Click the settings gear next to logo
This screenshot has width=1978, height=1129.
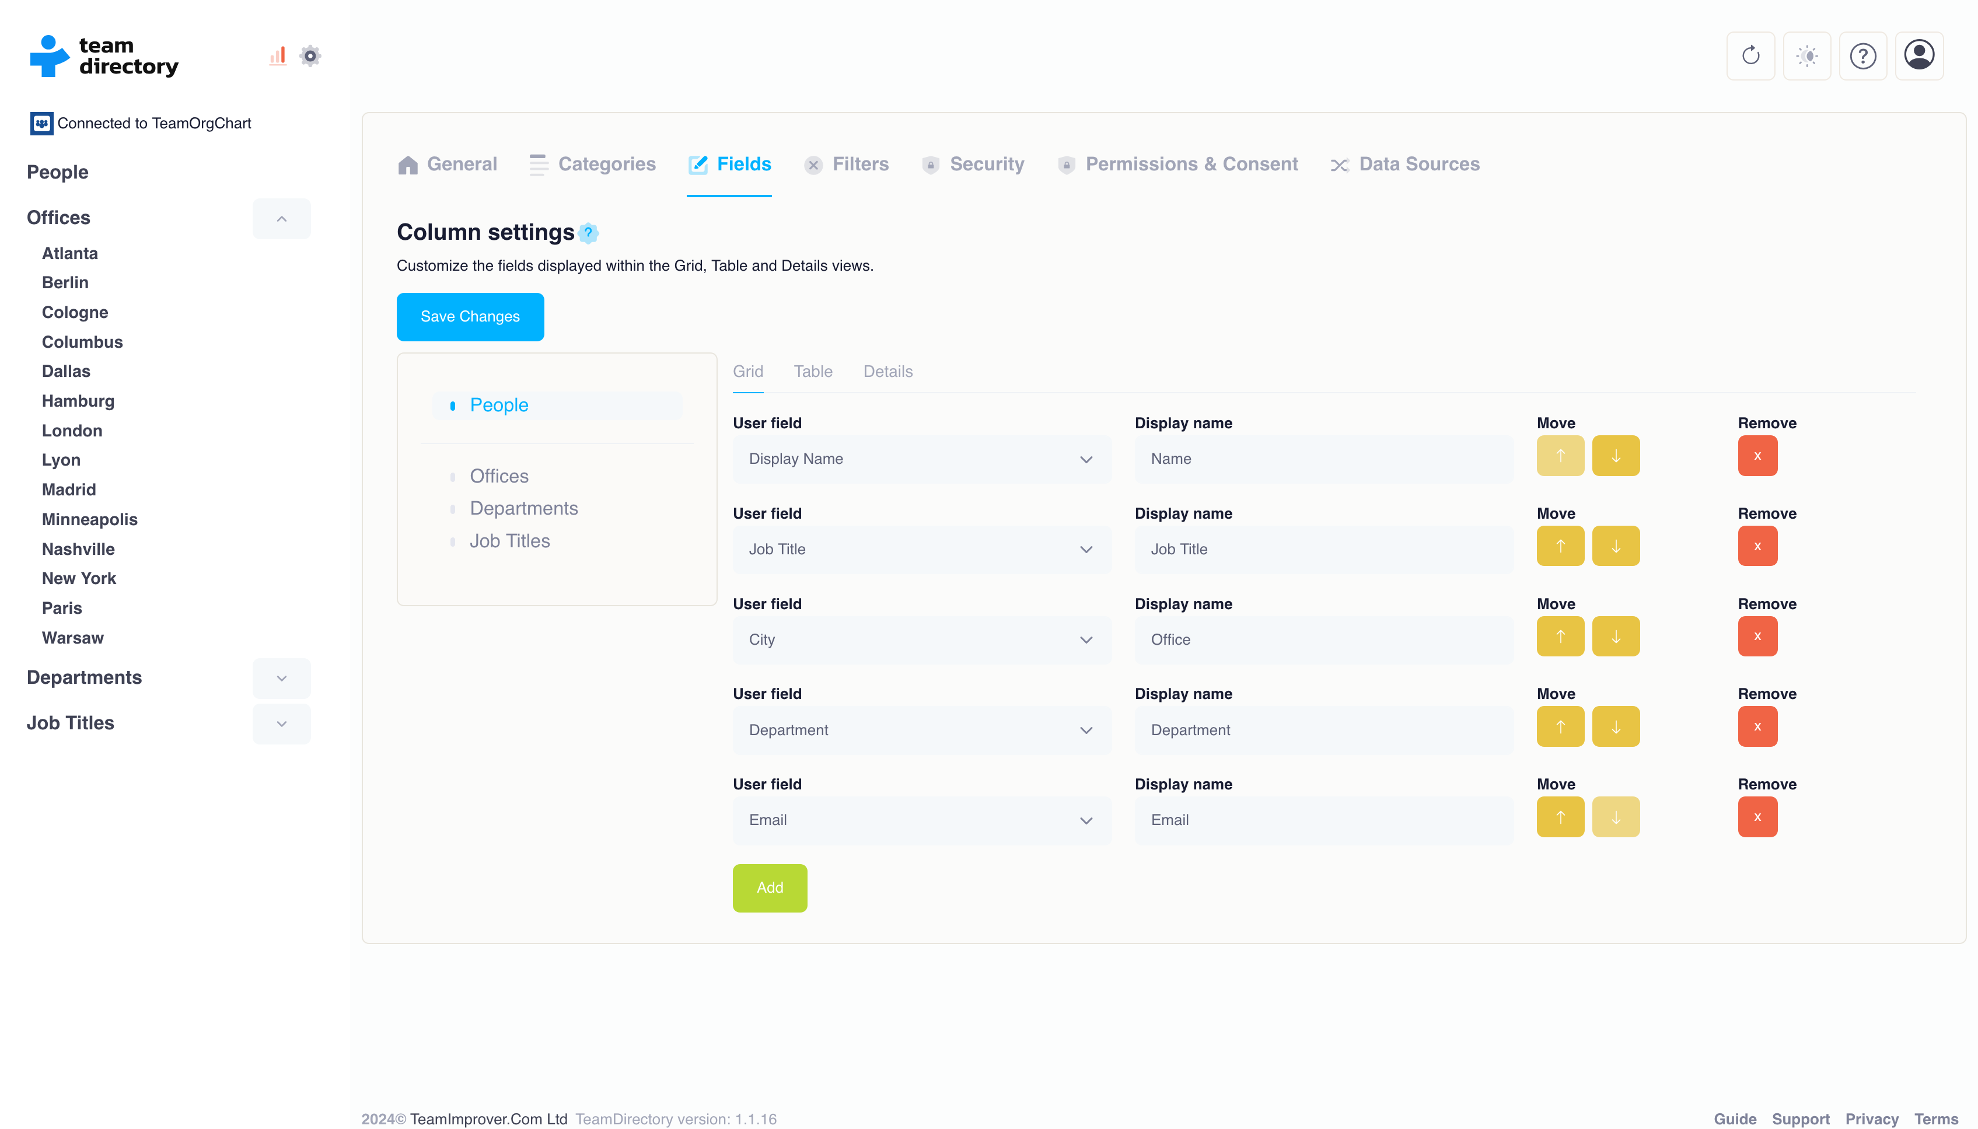point(310,56)
